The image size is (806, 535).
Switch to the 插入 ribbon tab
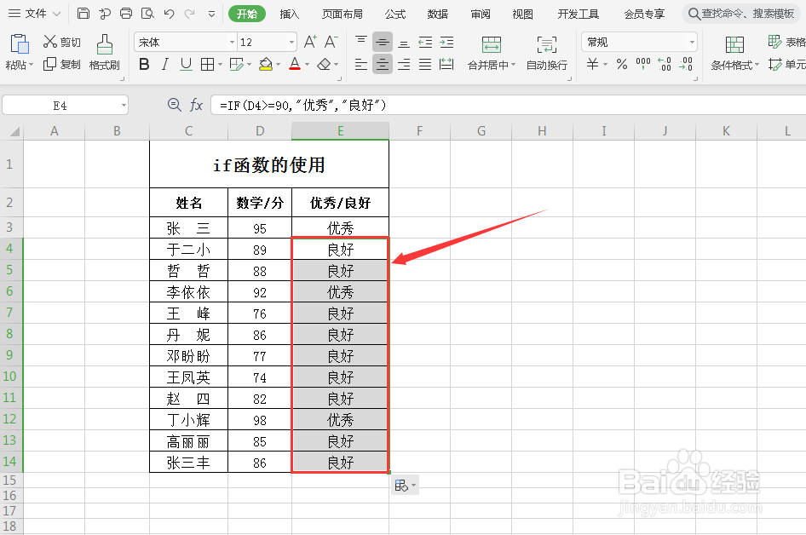[290, 14]
